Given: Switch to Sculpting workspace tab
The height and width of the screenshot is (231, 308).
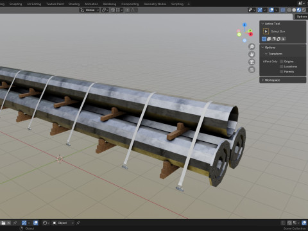Looking at the screenshot, I should pyautogui.click(x=15, y=4).
